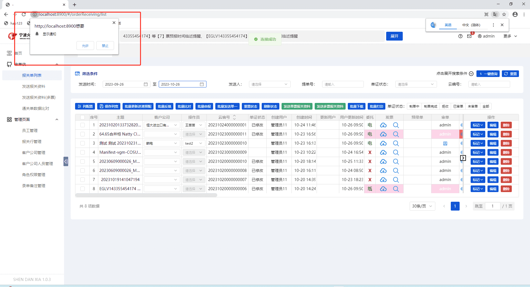This screenshot has width=530, height=287.
Task: Click the 一键查询 button
Action: 488,74
